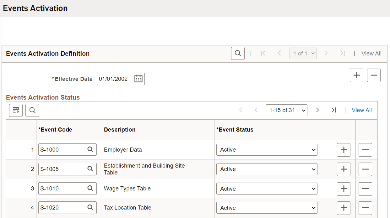
Task: Open the Event Status dropdown for Wage Types Table
Action: coord(267,188)
